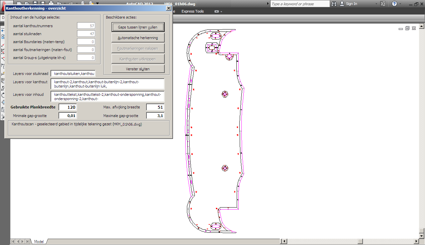The width and height of the screenshot is (425, 245).
Task: Click the Exchange X icon in title bar
Action: click(x=382, y=4)
